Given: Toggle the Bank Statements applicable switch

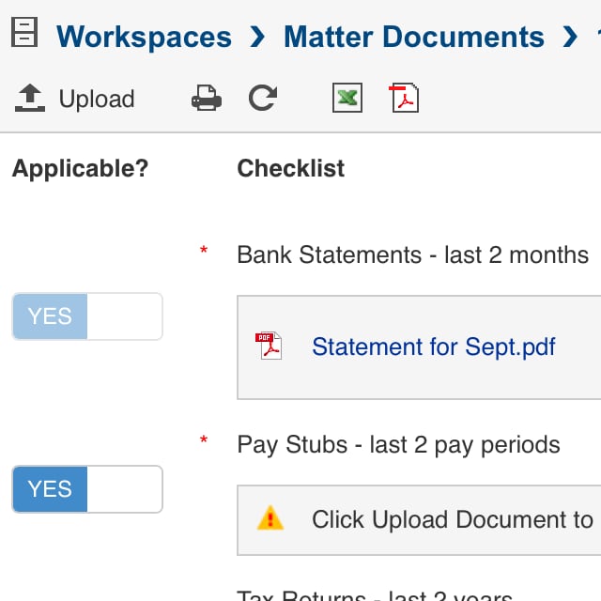Looking at the screenshot, I should click(x=86, y=316).
